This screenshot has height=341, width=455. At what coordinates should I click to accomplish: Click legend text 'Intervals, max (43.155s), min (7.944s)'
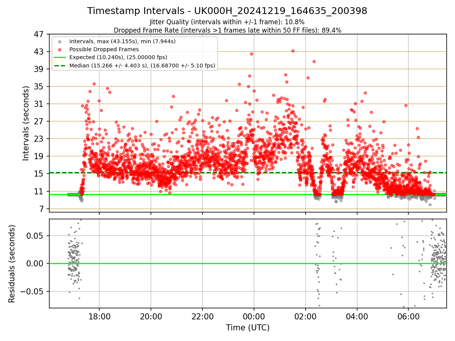[122, 41]
